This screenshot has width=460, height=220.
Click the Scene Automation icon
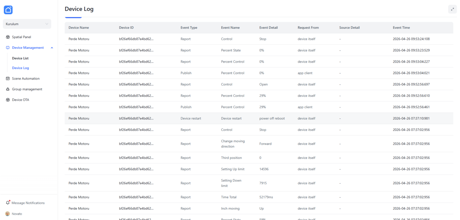point(8,79)
